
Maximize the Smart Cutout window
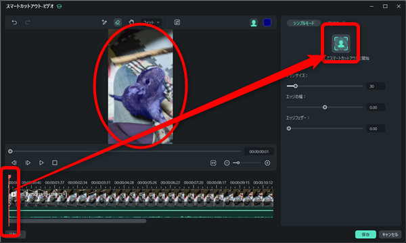coord(385,7)
